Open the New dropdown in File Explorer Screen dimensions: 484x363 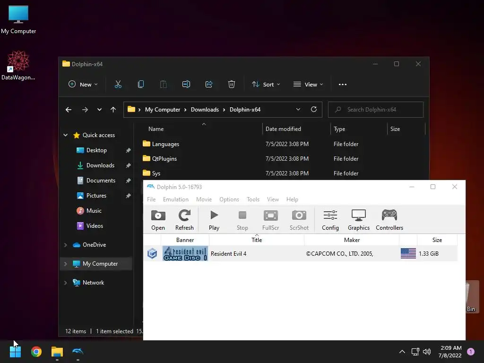83,84
